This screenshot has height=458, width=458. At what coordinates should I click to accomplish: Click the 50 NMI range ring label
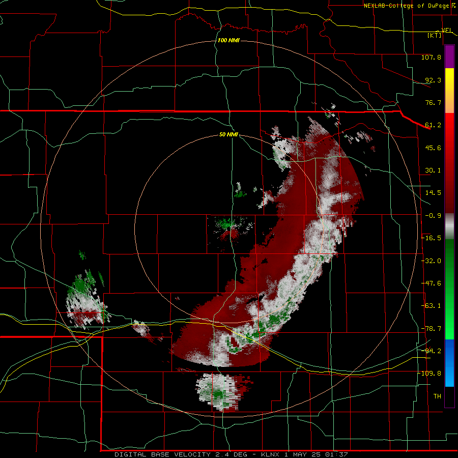pos(228,135)
